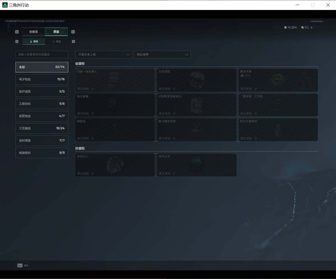Open the 阿尤尔咖啡机 item card
Viewport: 336px width, 279px height.
click(278, 130)
